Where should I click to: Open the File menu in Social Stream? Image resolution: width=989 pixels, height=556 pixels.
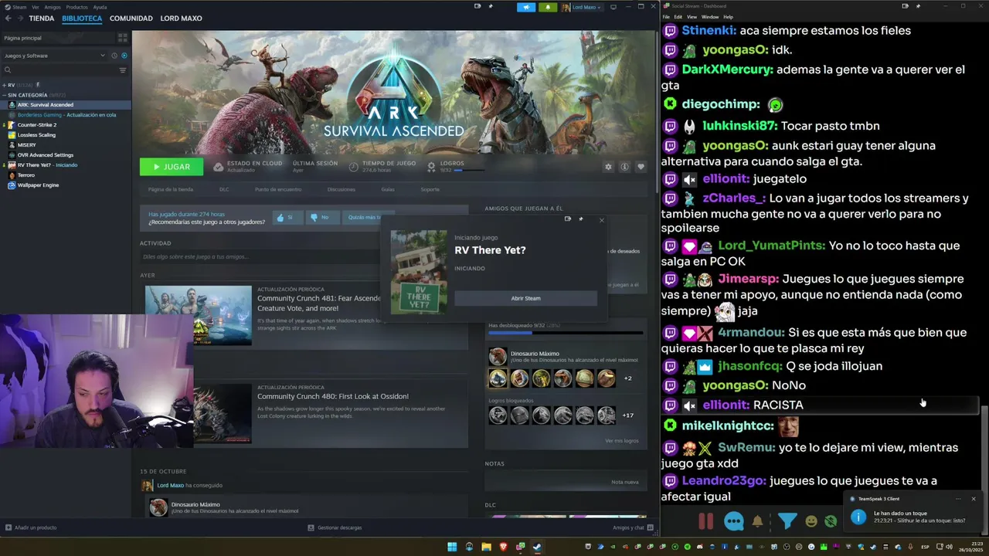coord(667,16)
